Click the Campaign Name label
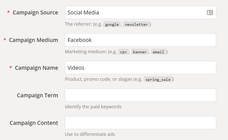 (36, 68)
